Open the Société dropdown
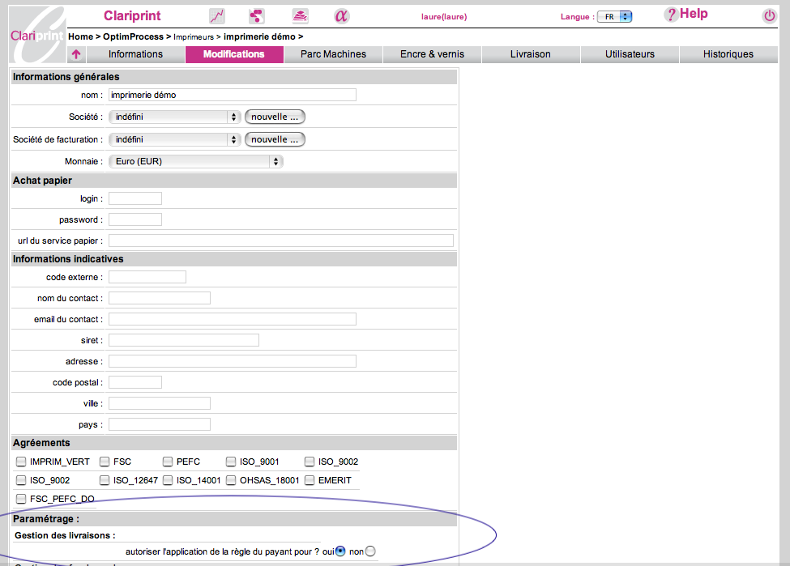 [174, 117]
